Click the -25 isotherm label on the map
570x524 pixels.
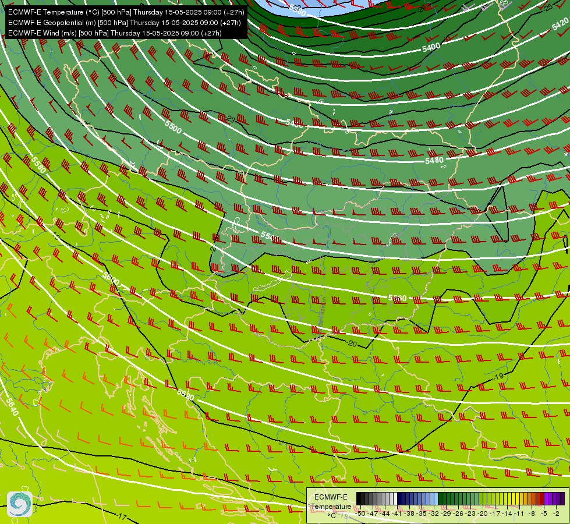click(x=548, y=7)
